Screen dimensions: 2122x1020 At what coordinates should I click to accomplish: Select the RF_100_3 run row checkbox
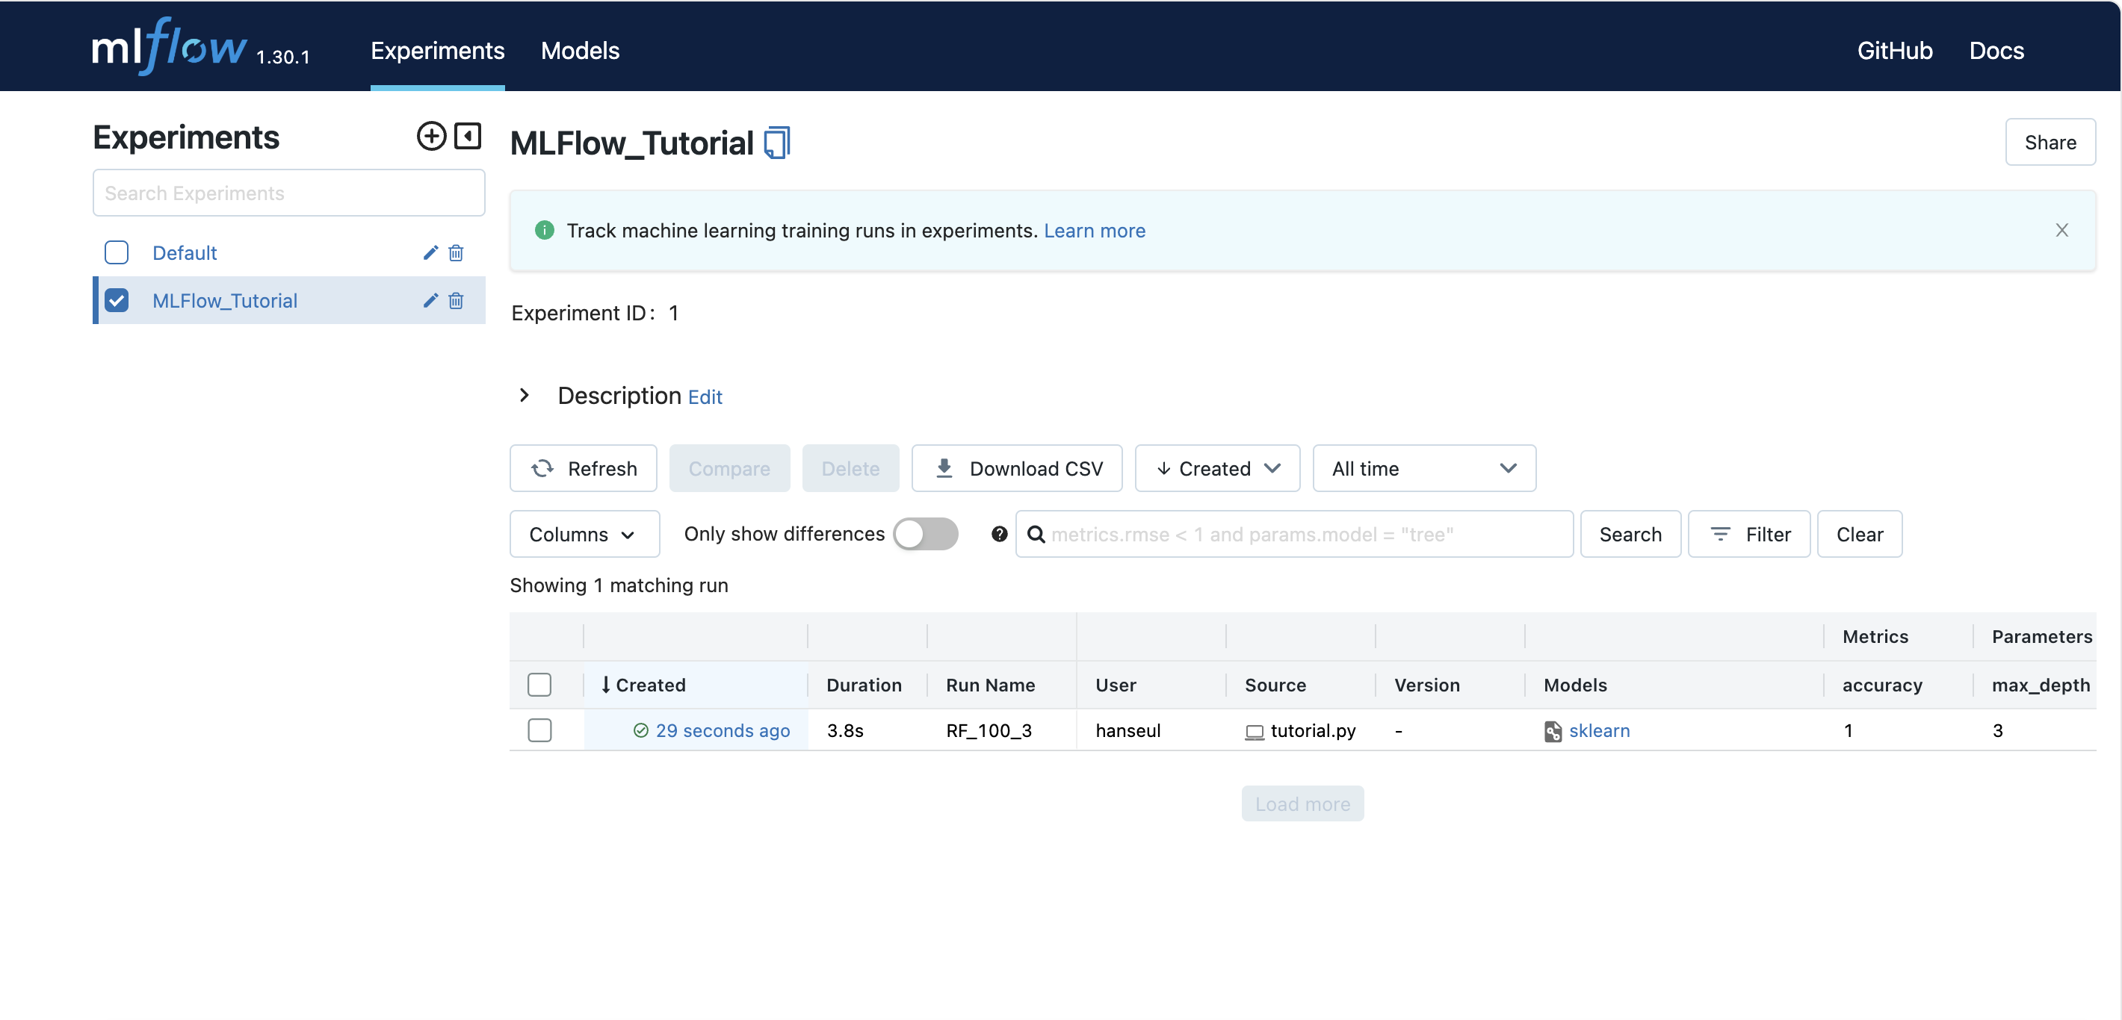539,730
